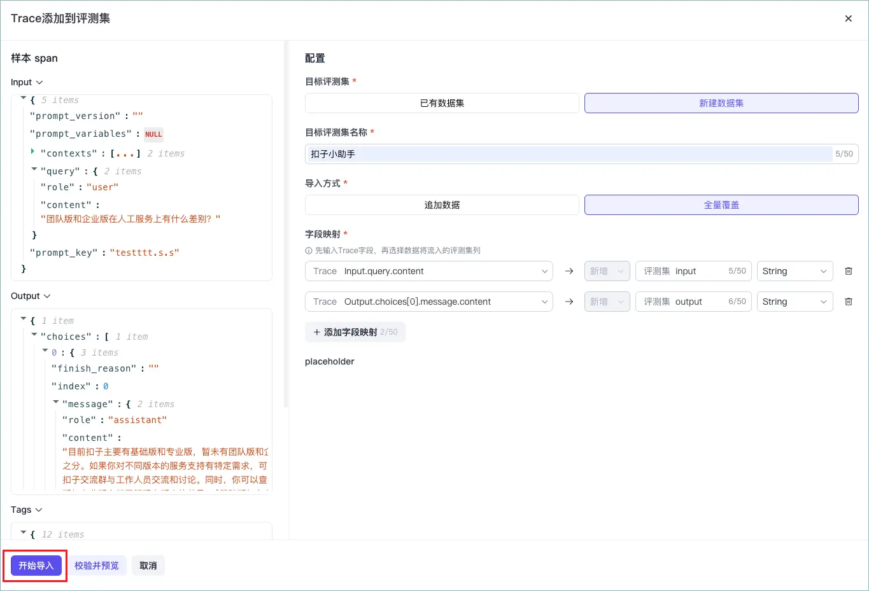
Task: Delete the Input.query.content field mapping
Action: pos(848,271)
